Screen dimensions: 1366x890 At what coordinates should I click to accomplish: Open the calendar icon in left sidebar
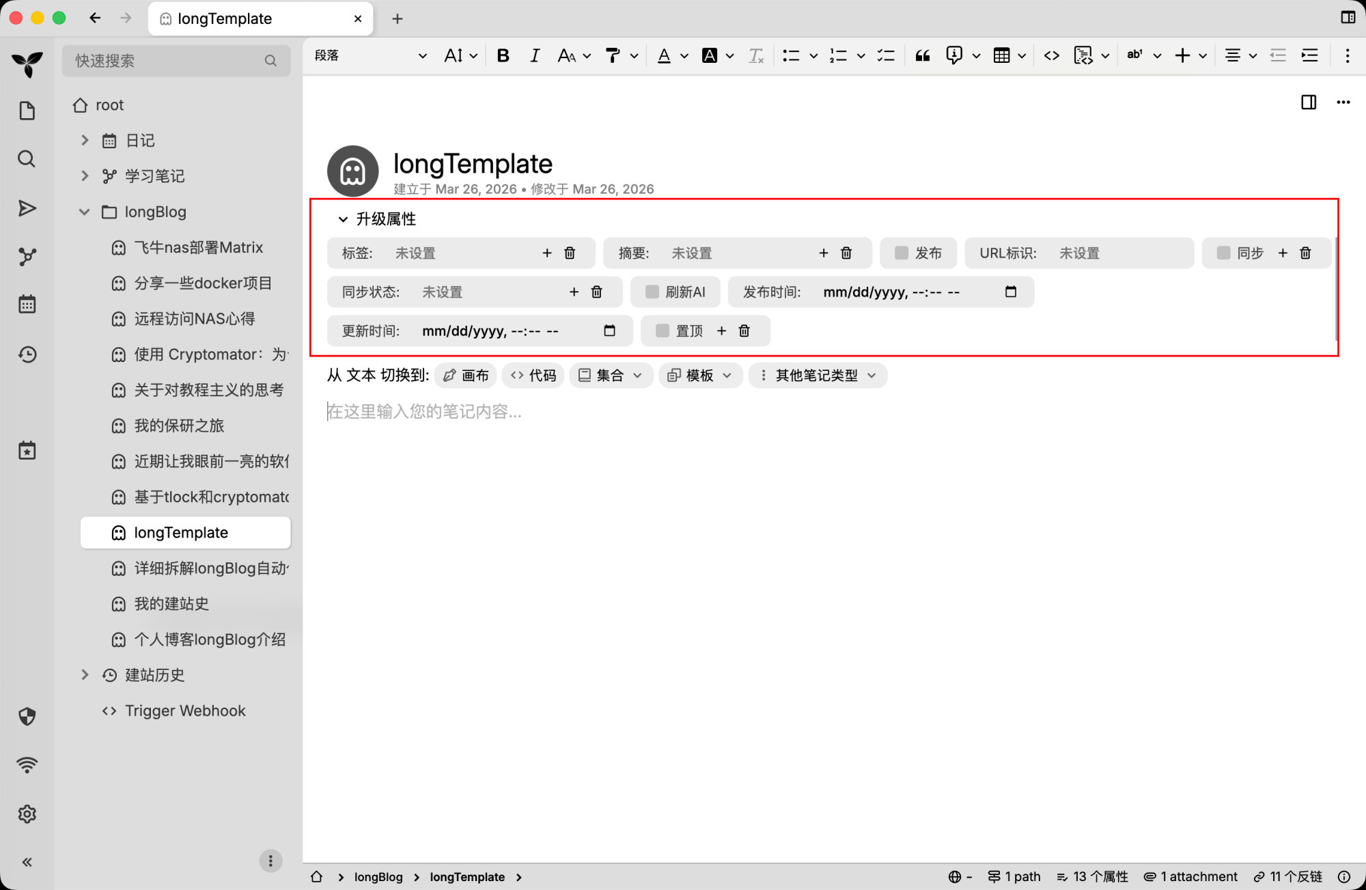(27, 304)
